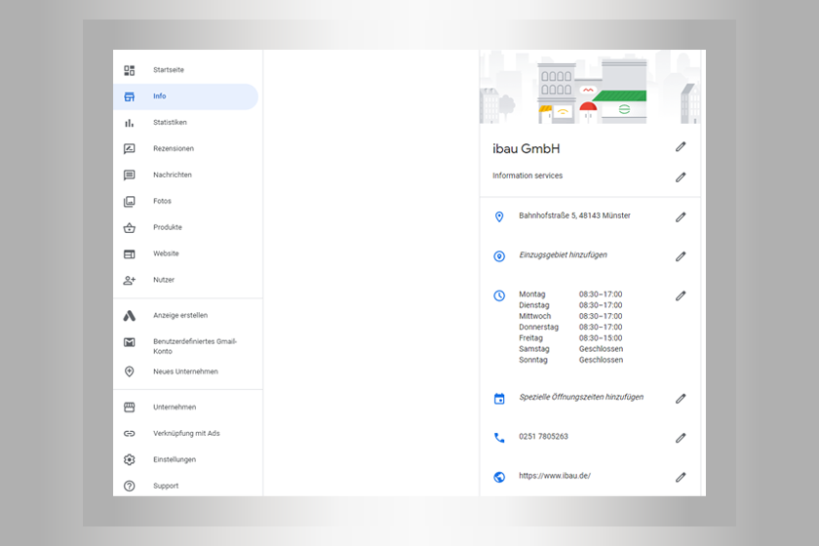Click the phone number 0251 7805263
The image size is (819, 546).
click(543, 436)
